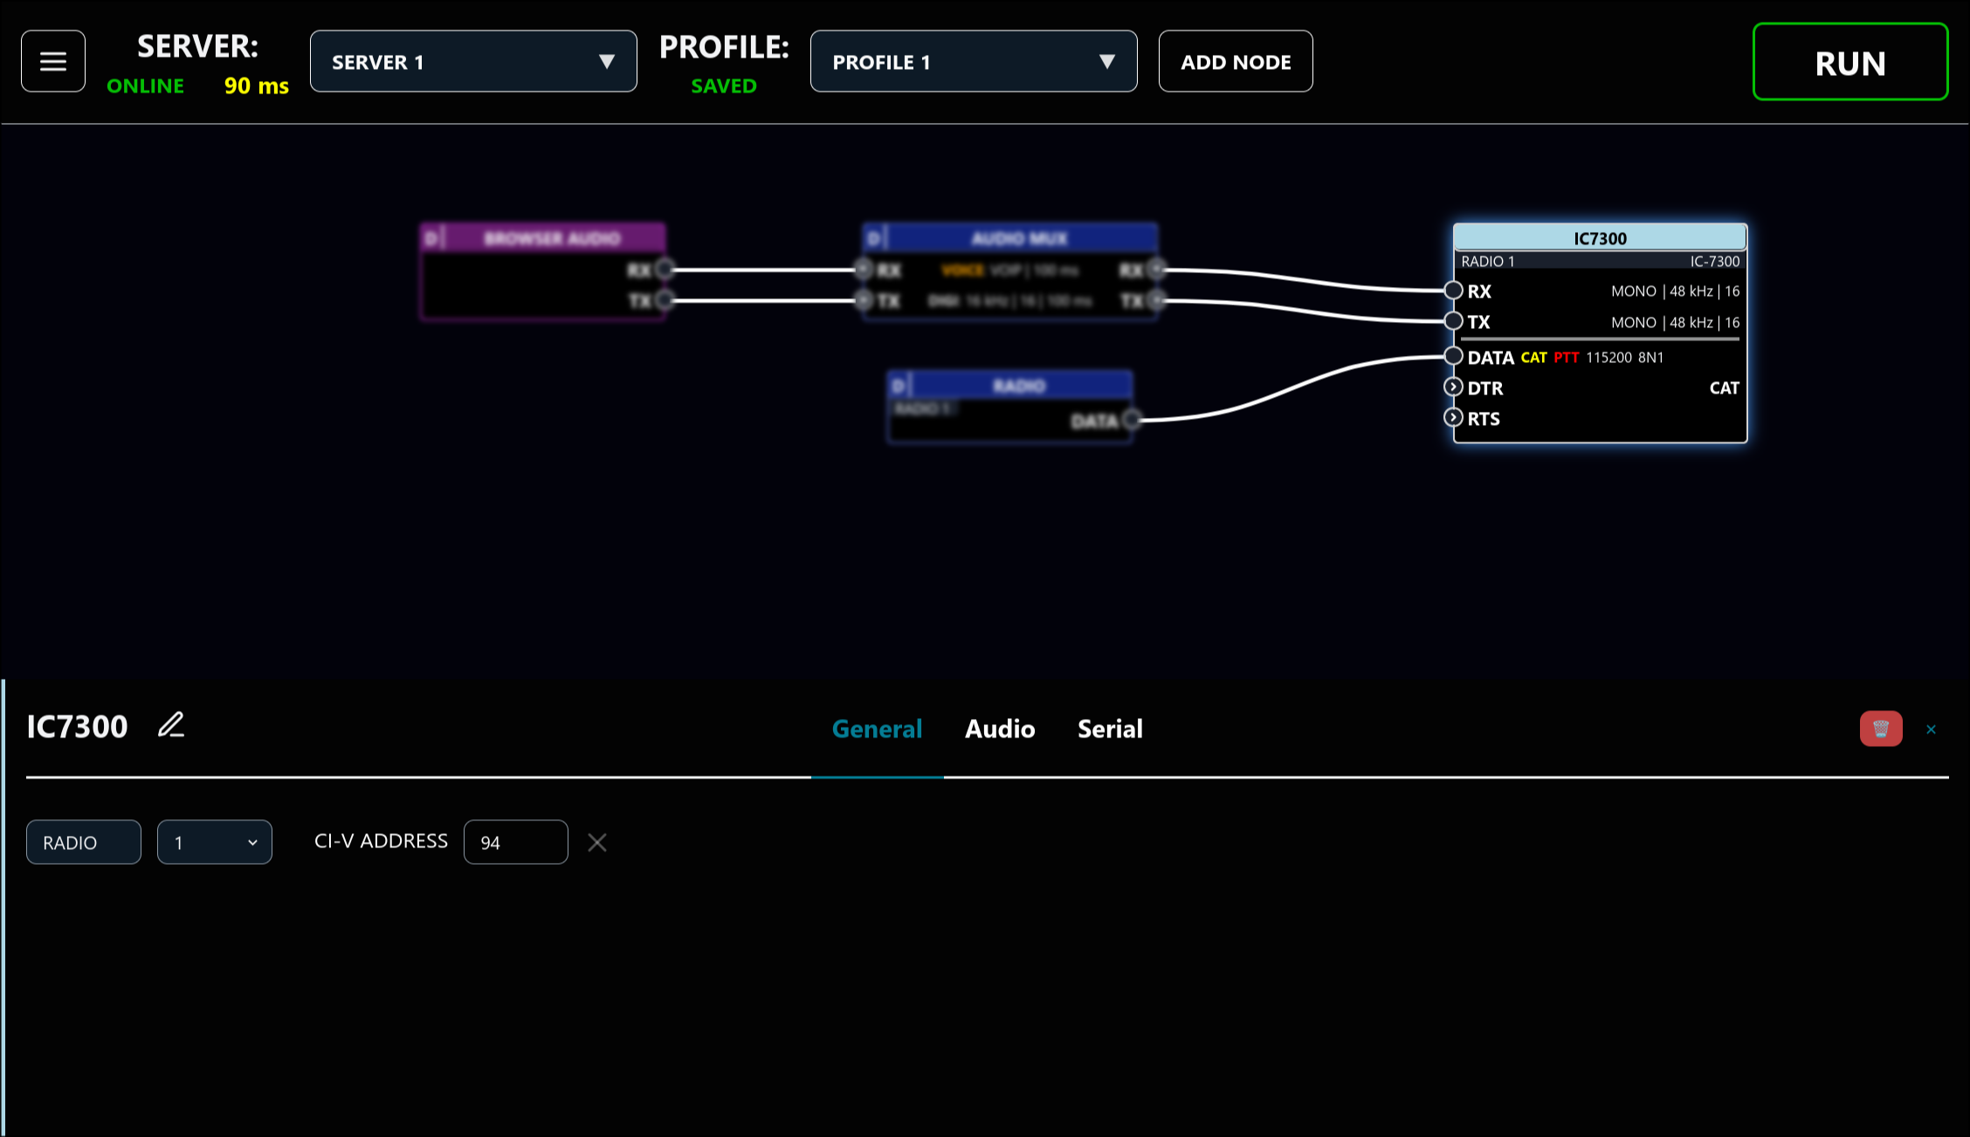The width and height of the screenshot is (1970, 1137).
Task: Switch to the General tab
Action: tap(877, 729)
